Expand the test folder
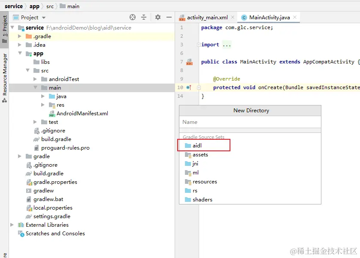The image size is (360, 258). click(x=35, y=122)
